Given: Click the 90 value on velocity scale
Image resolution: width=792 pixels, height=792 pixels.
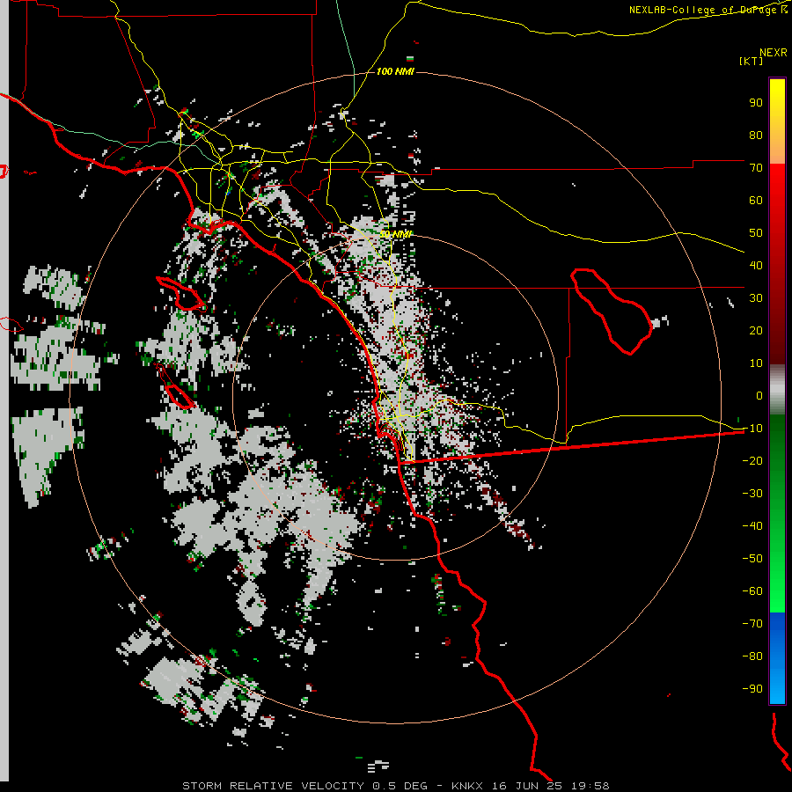Looking at the screenshot, I should coord(756,103).
